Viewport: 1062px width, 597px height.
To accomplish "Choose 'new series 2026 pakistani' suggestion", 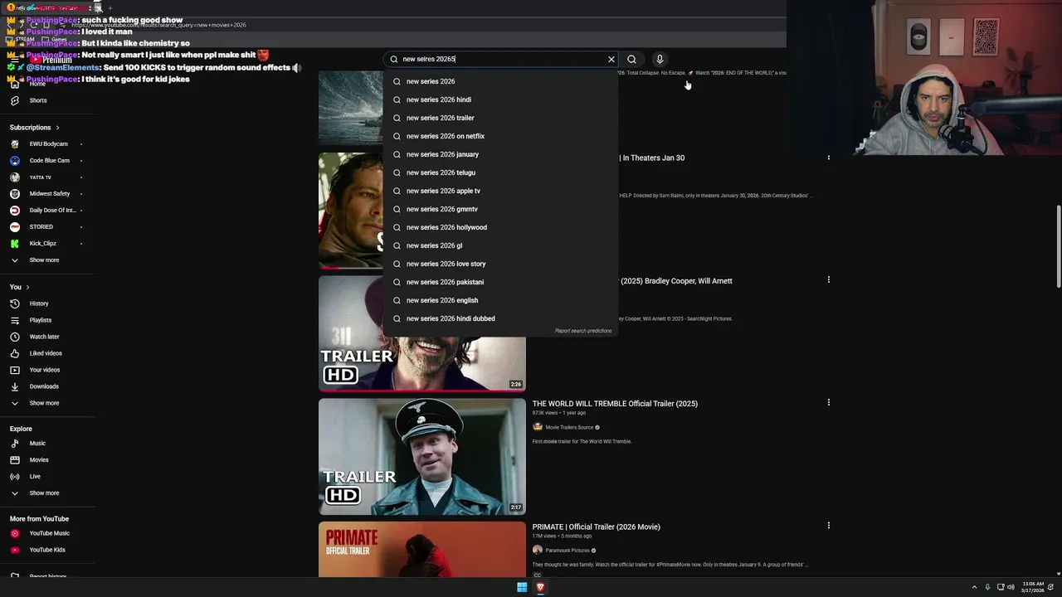I will click(x=501, y=282).
